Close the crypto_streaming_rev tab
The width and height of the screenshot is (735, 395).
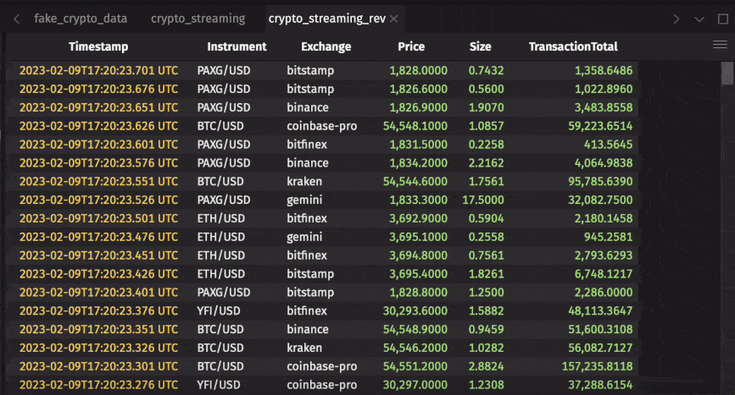pyautogui.click(x=393, y=18)
